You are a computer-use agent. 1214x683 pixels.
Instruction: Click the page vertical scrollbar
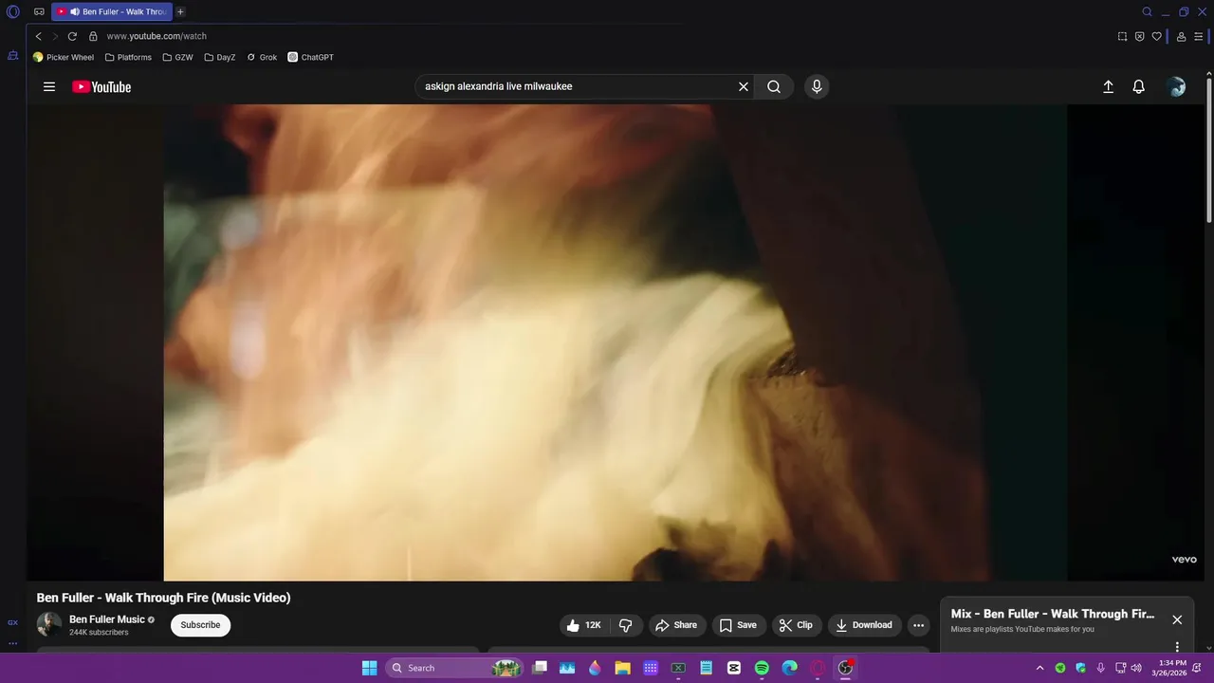click(1209, 152)
